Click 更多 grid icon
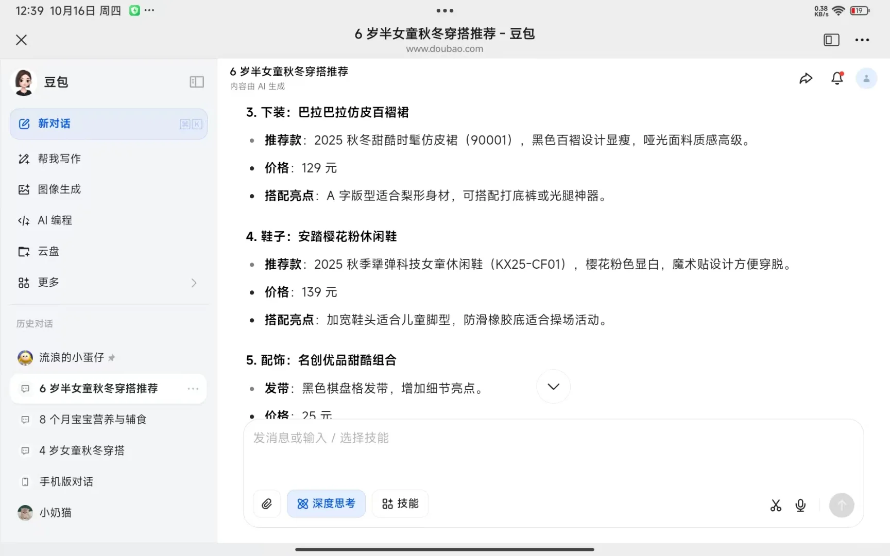 tap(24, 283)
